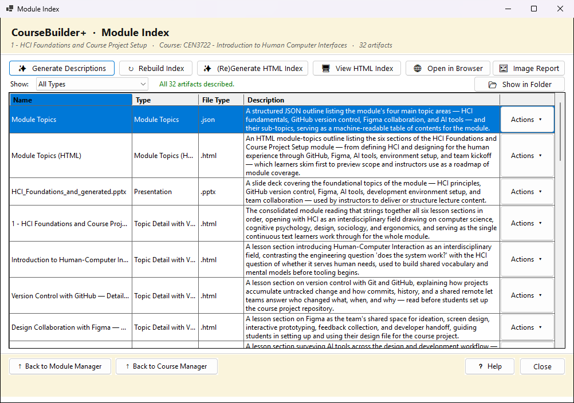This screenshot has height=403, width=574.
Task: Click the folder icon on Show in Folder
Action: (492, 85)
